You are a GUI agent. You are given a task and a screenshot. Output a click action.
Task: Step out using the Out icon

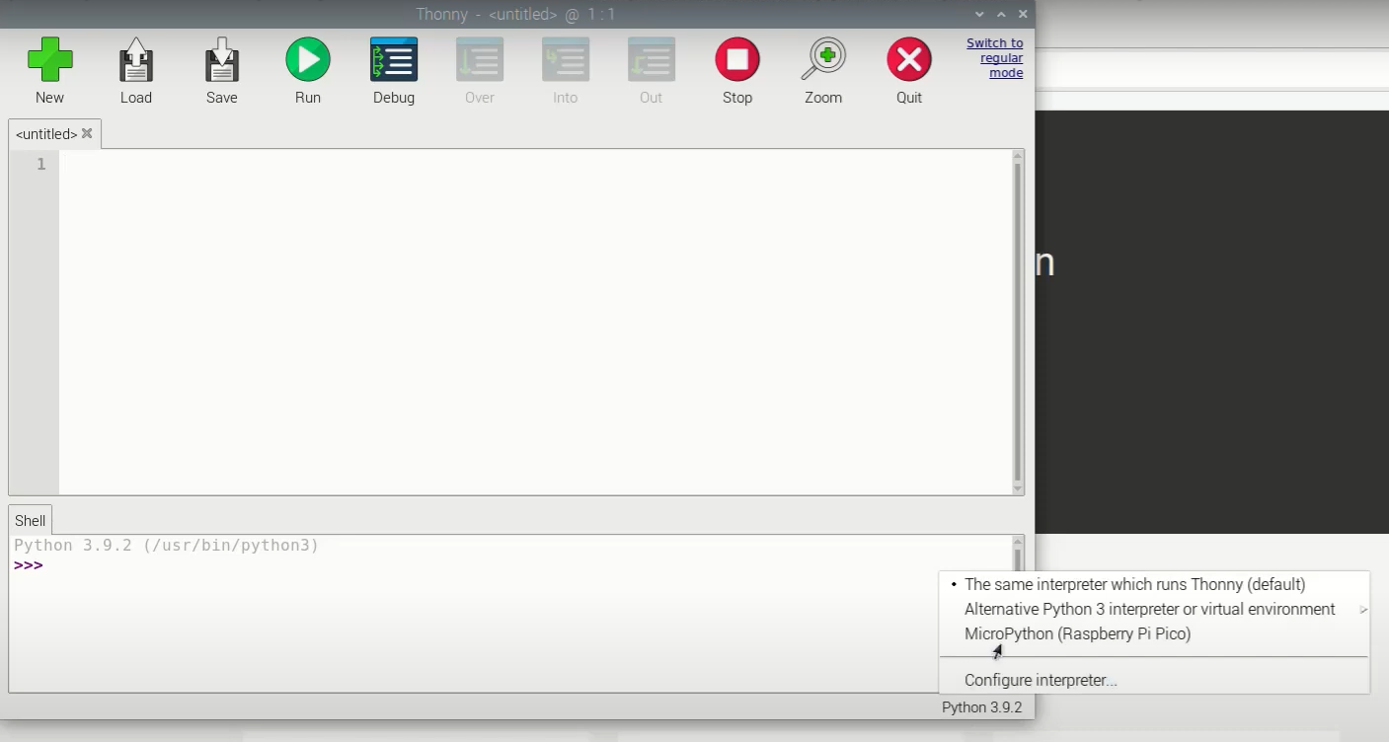[x=652, y=60]
